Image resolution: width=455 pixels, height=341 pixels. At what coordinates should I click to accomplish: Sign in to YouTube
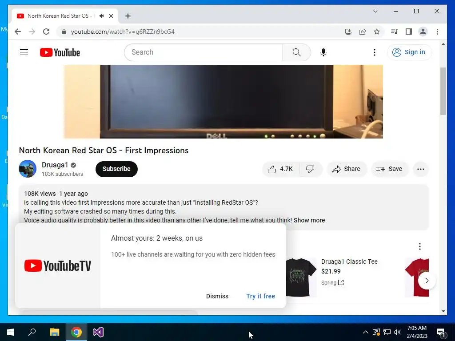tap(409, 52)
